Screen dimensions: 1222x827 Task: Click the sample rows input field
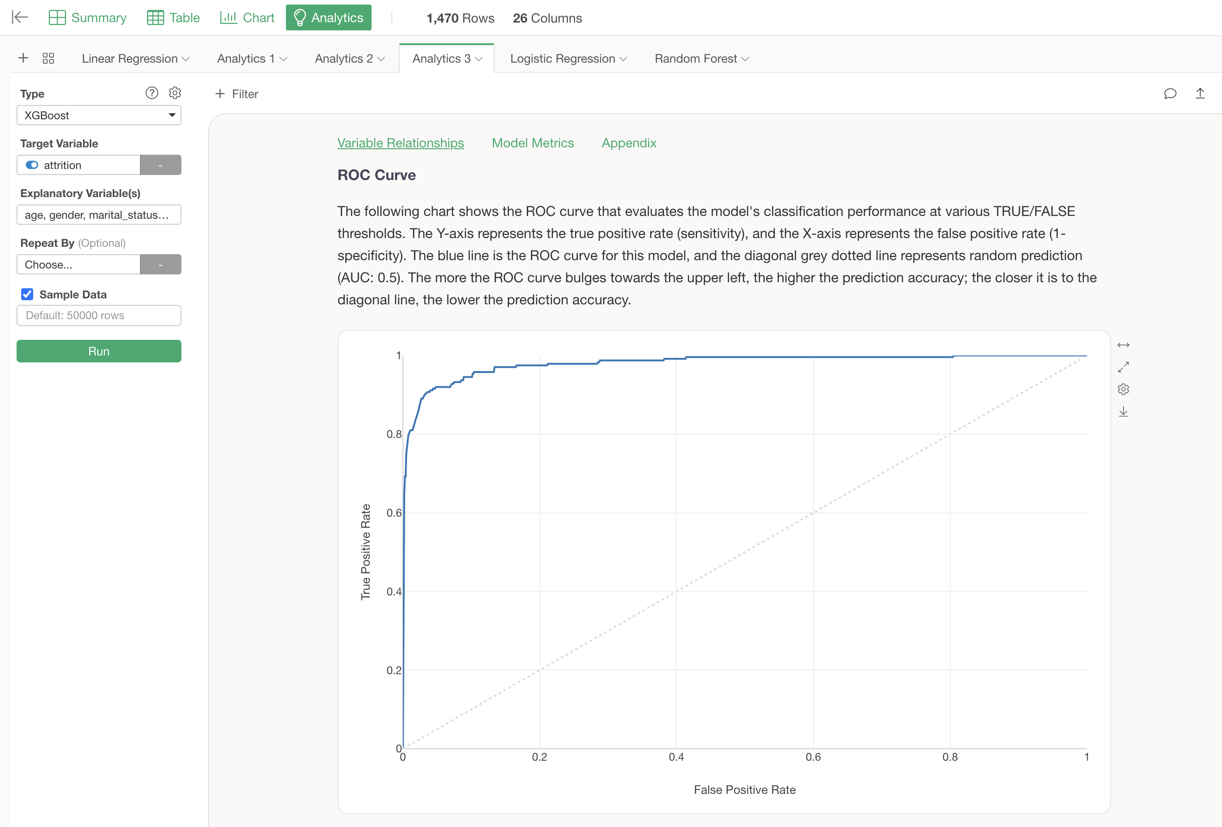coord(99,315)
